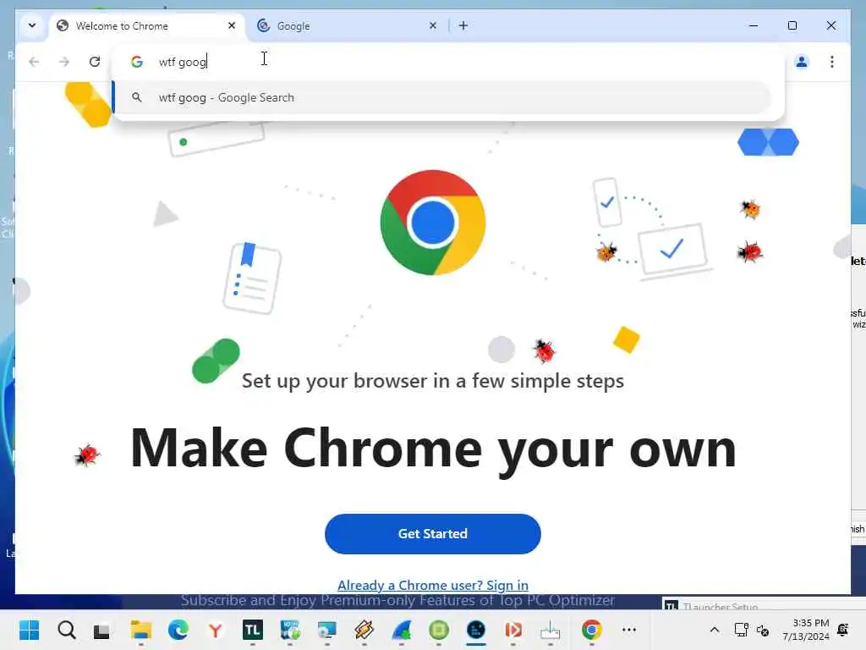
Task: Switch to the Welcome to Chrome tab
Action: [x=147, y=26]
